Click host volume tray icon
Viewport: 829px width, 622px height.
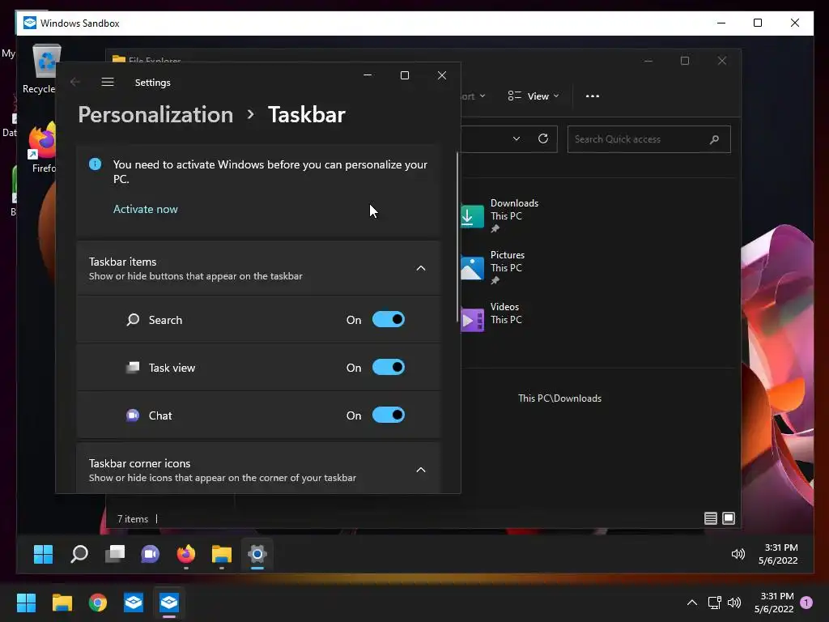point(734,603)
